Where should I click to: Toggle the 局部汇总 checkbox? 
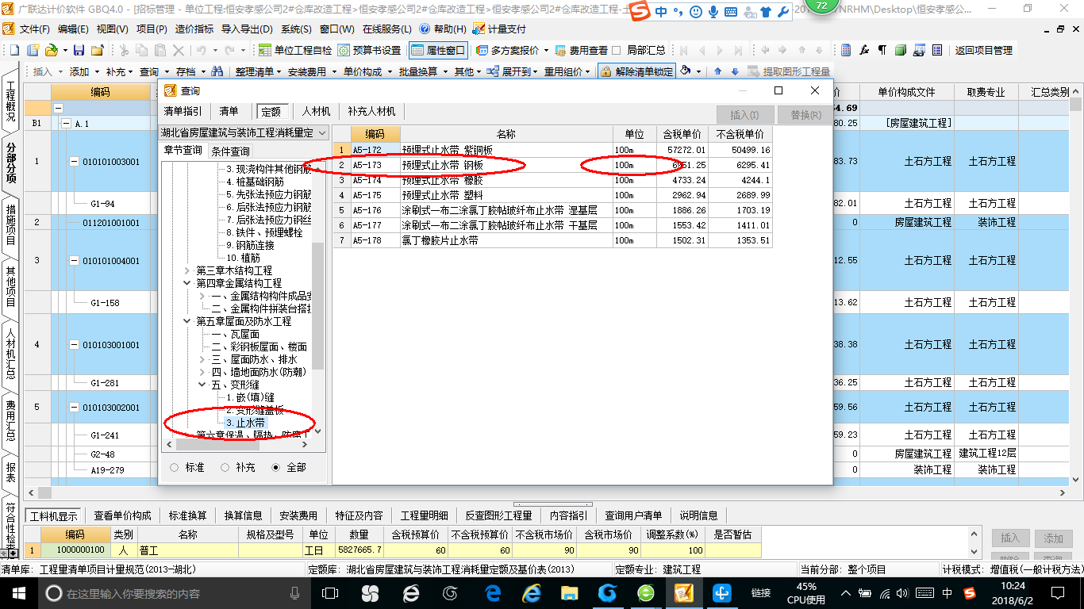click(617, 50)
